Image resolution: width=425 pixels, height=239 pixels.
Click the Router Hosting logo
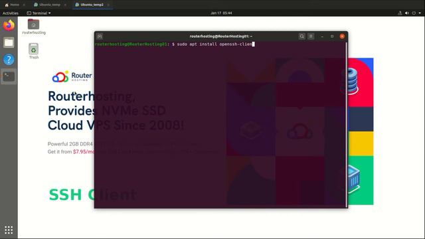coord(72,77)
